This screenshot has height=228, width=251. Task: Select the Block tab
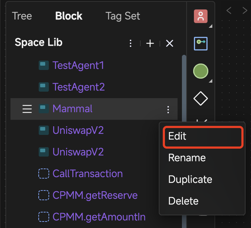click(x=69, y=16)
